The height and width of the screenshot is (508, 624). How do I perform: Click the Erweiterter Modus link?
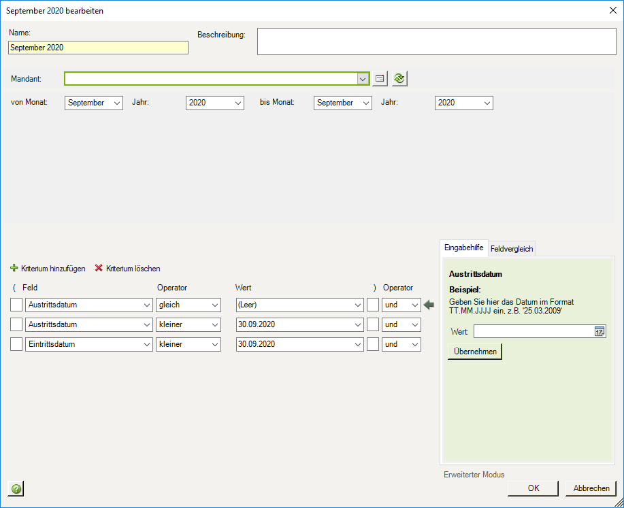coord(474,475)
